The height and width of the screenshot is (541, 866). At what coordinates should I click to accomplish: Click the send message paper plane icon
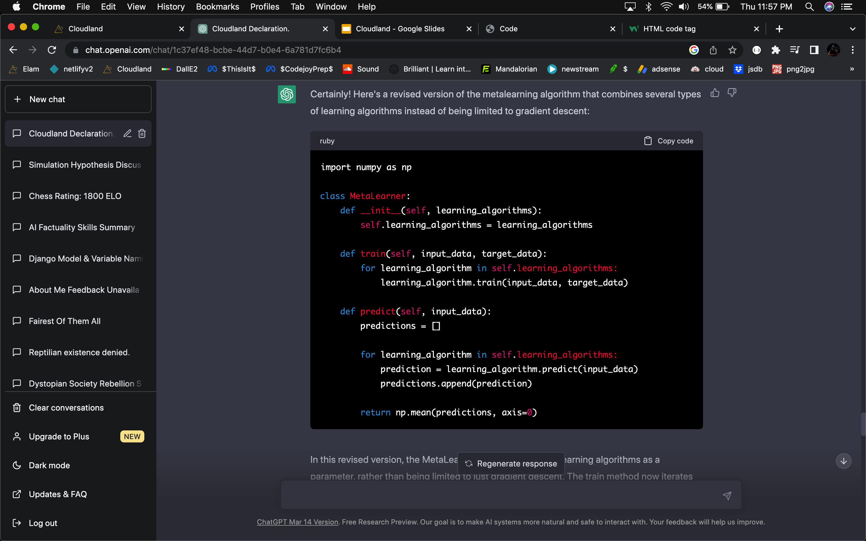pyautogui.click(x=727, y=495)
